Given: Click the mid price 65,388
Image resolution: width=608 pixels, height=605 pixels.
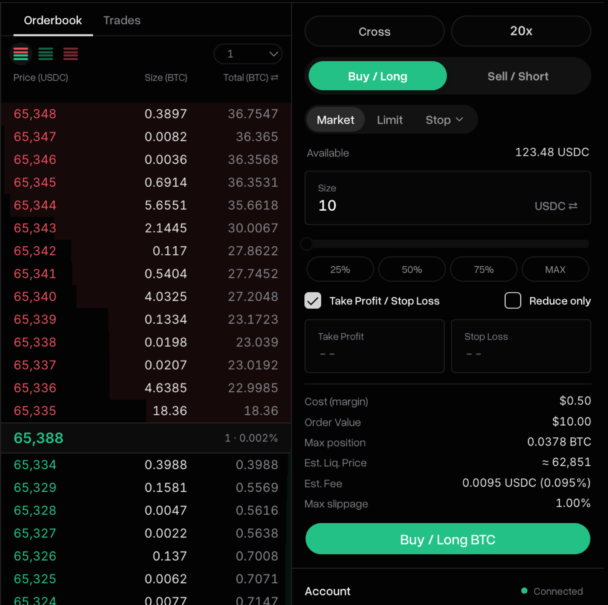Looking at the screenshot, I should pos(38,438).
